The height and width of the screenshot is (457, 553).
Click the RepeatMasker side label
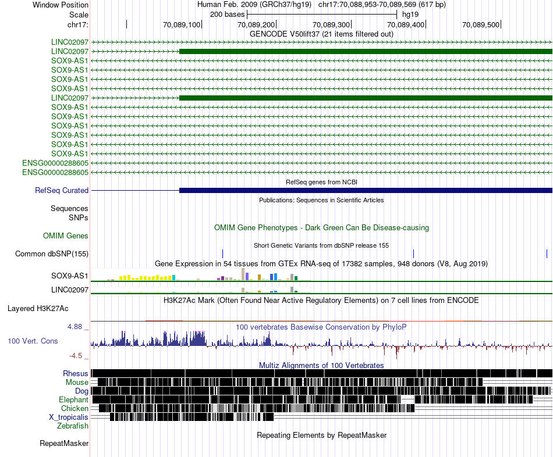coord(64,443)
